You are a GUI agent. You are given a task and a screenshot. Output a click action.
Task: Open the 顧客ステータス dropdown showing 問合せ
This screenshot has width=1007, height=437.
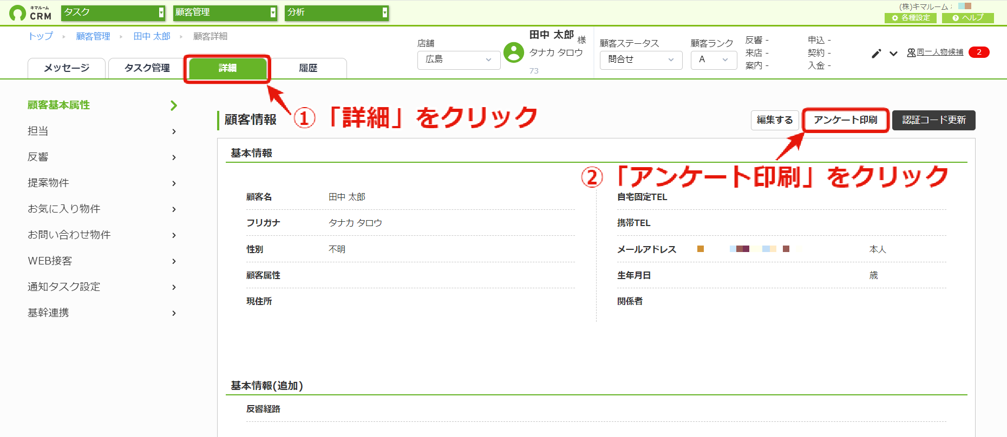click(x=641, y=59)
